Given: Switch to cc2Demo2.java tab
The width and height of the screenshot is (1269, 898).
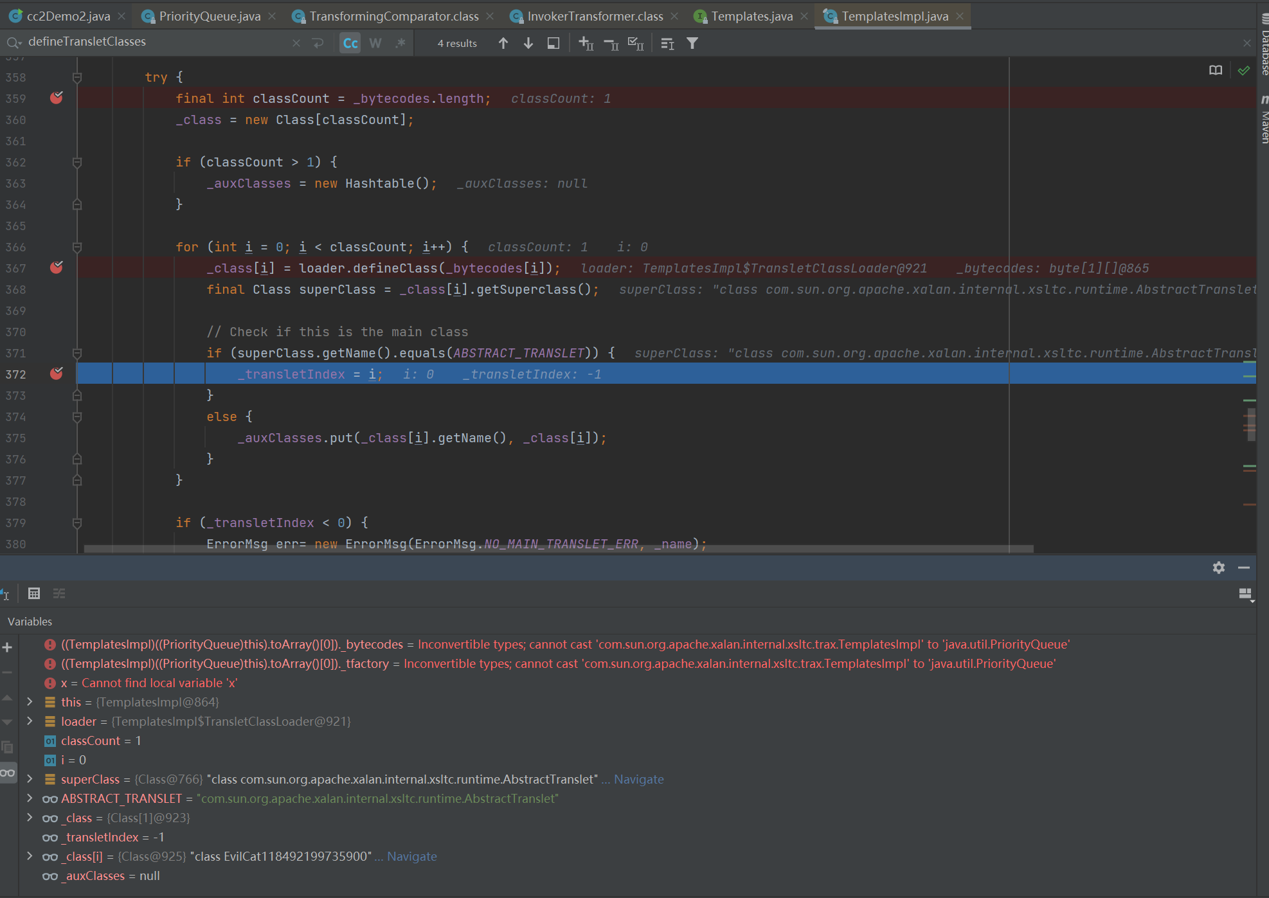Looking at the screenshot, I should point(67,16).
